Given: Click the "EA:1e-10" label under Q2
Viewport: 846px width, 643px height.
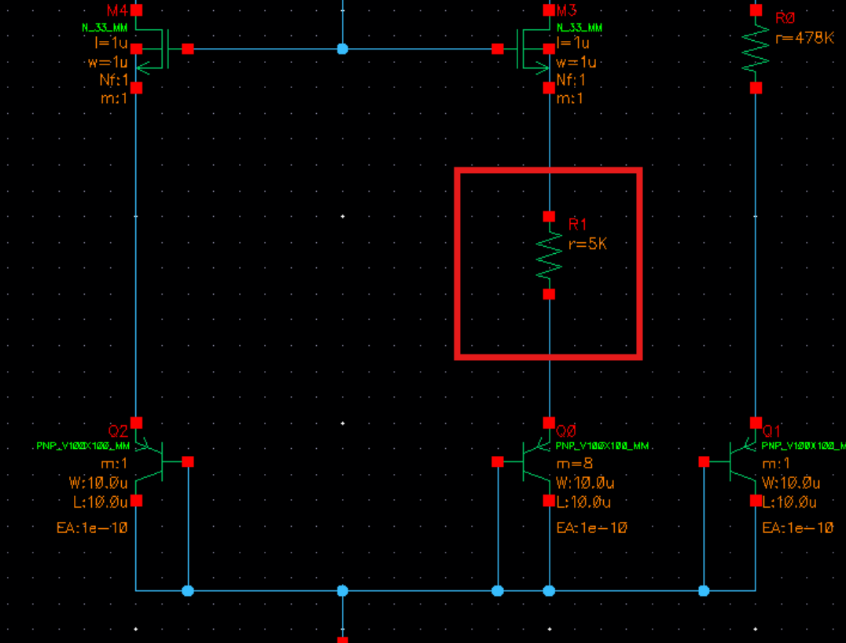Looking at the screenshot, I should coord(92,527).
